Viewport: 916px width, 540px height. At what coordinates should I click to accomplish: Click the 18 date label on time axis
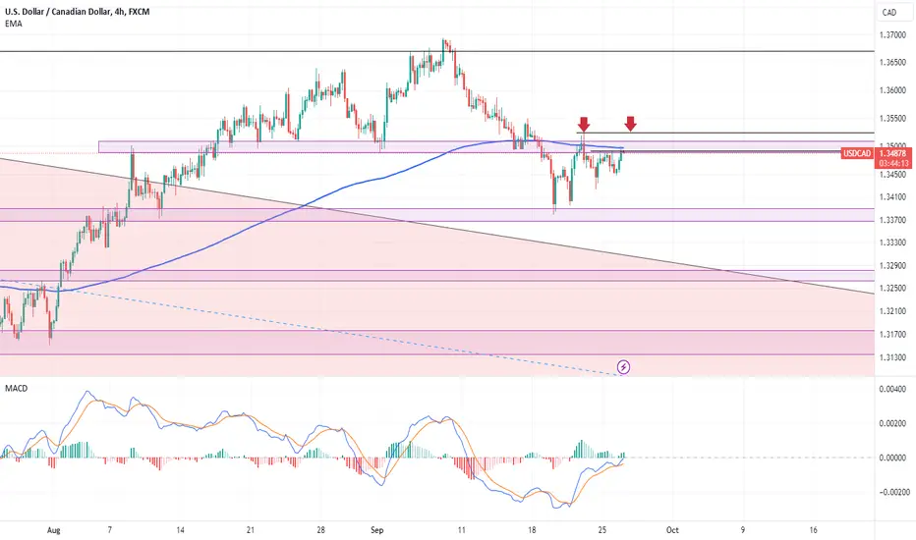[532, 530]
